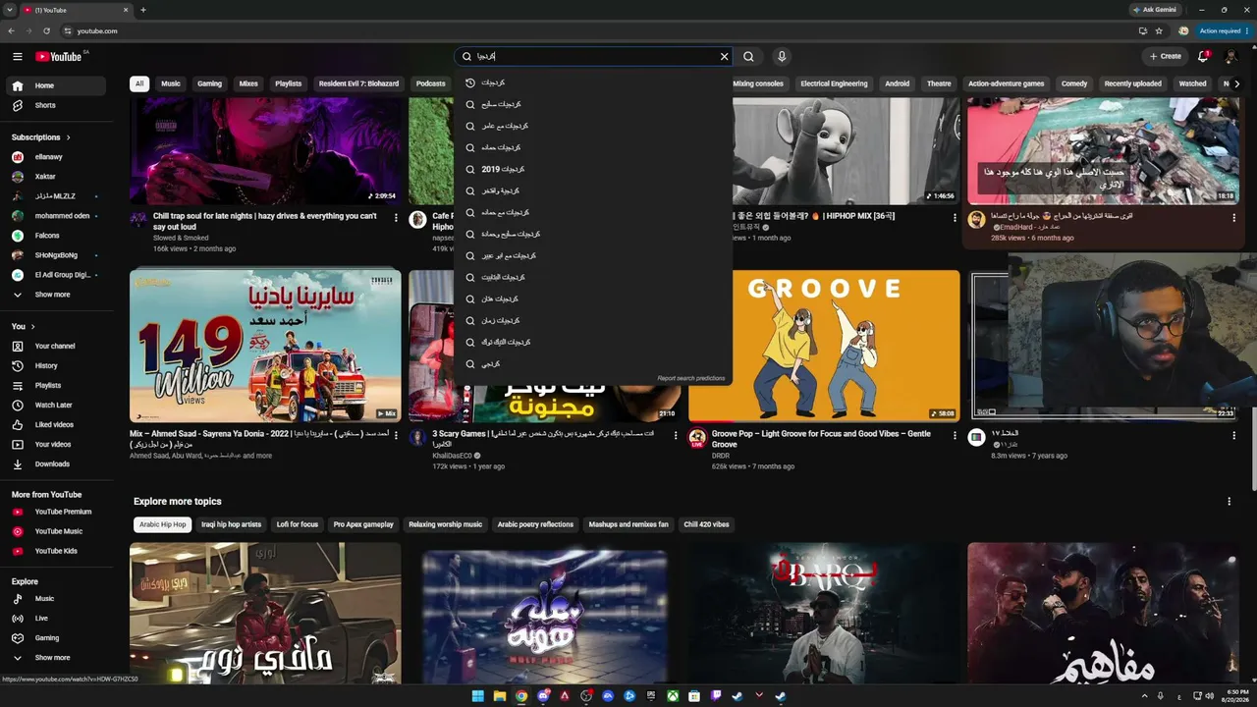Select the Playlists filter chip
The width and height of the screenshot is (1257, 707).
[x=289, y=83]
